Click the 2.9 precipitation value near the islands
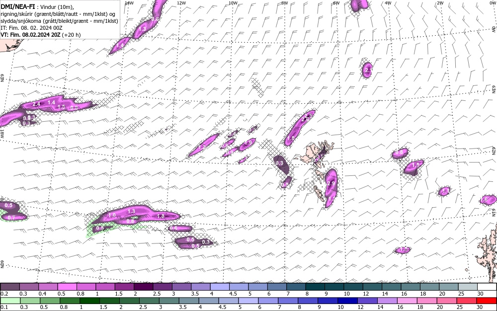The image size is (497, 311). click(x=331, y=183)
